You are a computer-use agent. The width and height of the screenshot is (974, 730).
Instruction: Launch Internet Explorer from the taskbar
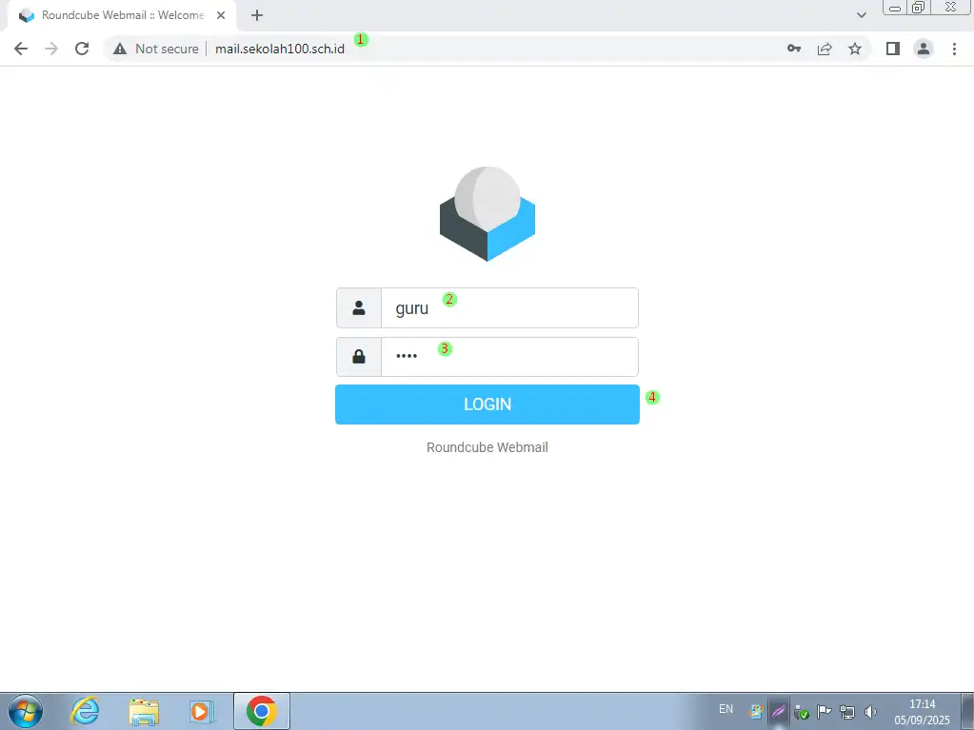click(85, 711)
